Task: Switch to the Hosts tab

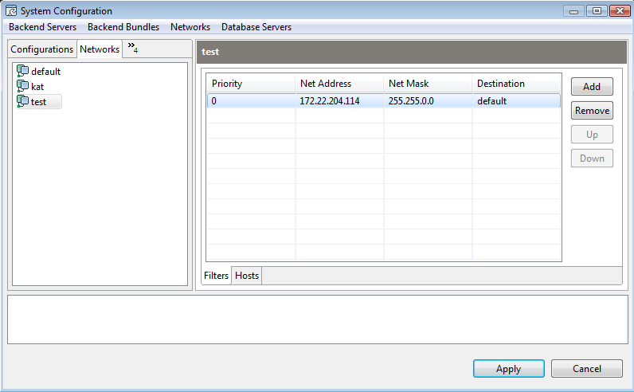Action: (x=247, y=276)
